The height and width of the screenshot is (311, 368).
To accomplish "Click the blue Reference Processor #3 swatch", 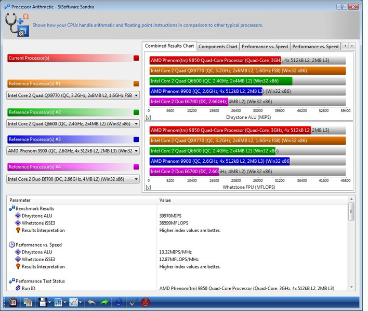I will pos(136,139).
